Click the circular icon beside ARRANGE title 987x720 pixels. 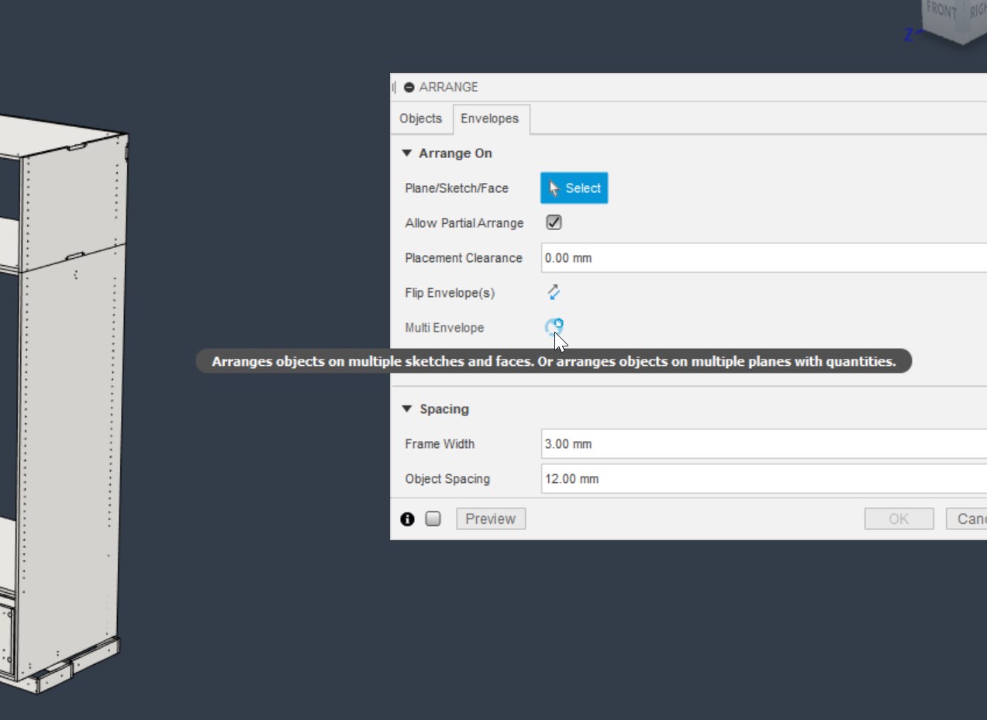point(409,87)
